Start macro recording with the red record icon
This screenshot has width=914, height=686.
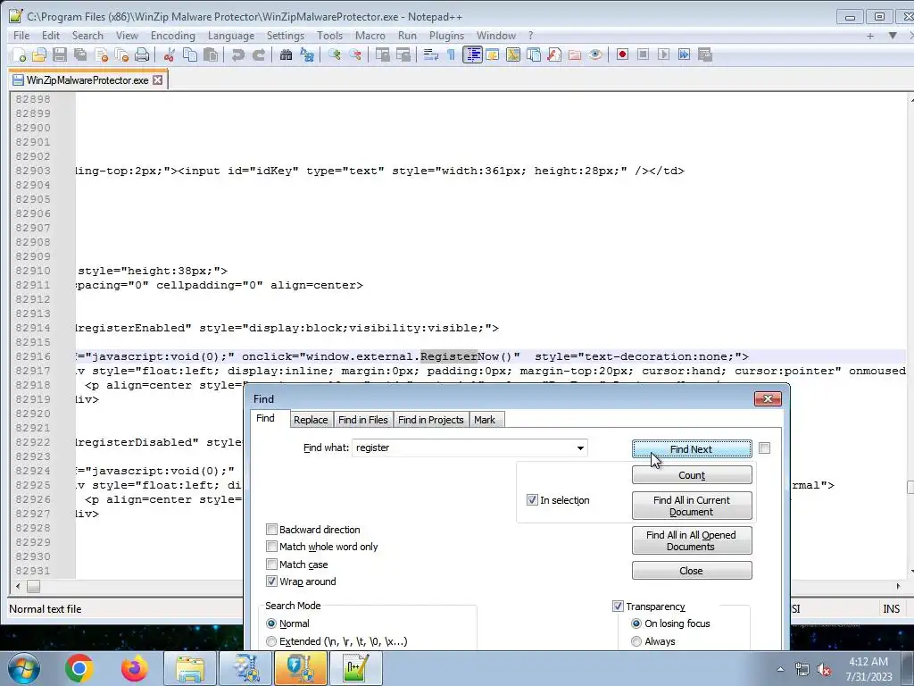click(622, 54)
